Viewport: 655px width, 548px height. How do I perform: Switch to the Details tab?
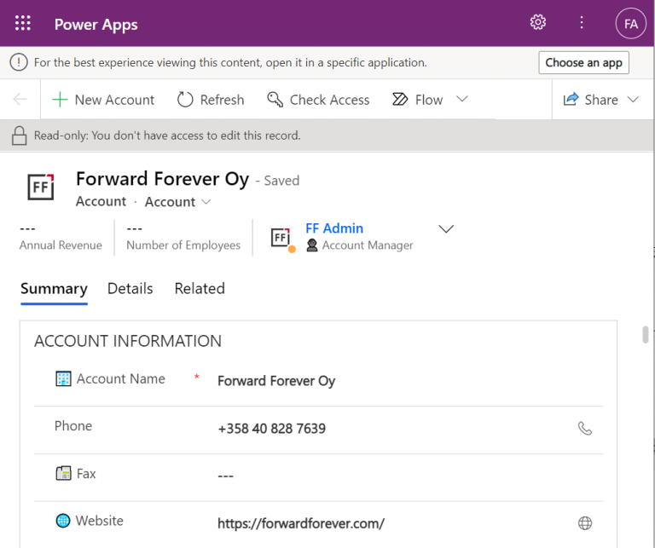pos(130,289)
